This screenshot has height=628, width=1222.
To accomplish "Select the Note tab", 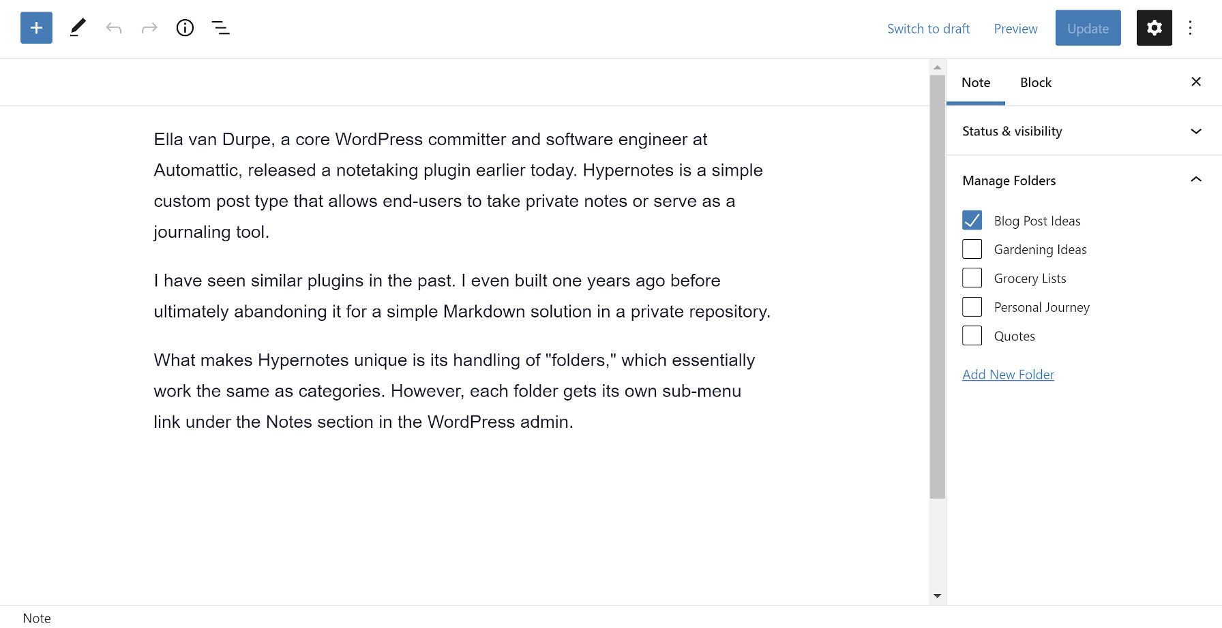I will (x=975, y=82).
